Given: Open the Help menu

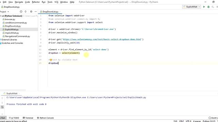Looking at the screenshot, I should [x=72, y=2].
